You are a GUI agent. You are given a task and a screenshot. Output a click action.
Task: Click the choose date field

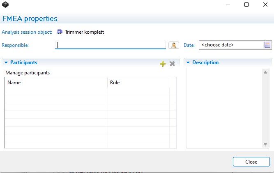pyautogui.click(x=231, y=45)
